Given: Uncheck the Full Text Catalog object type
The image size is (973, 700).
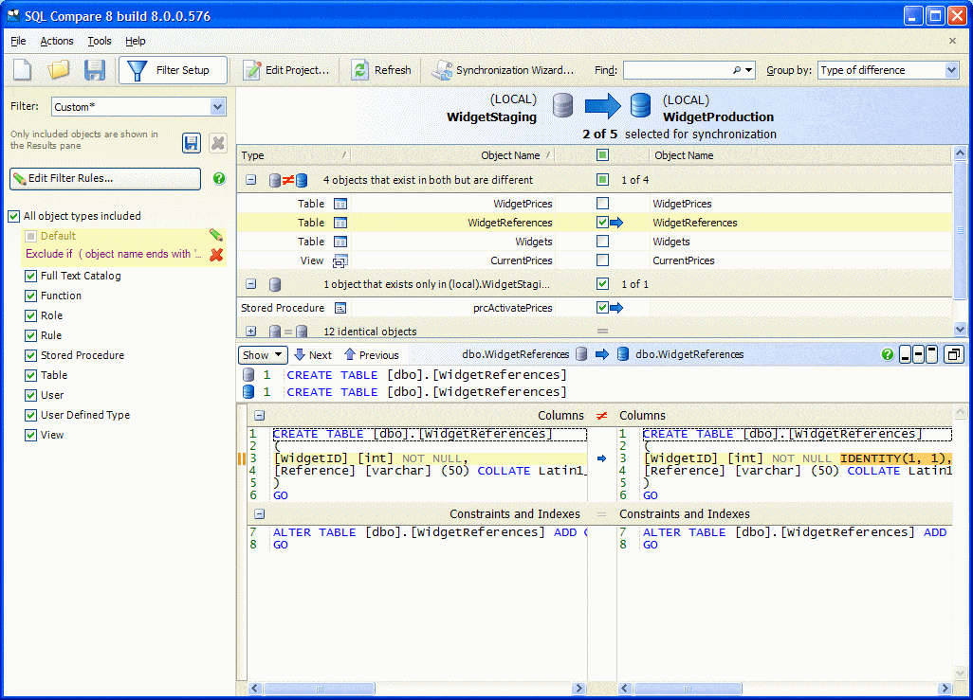Looking at the screenshot, I should coord(30,276).
